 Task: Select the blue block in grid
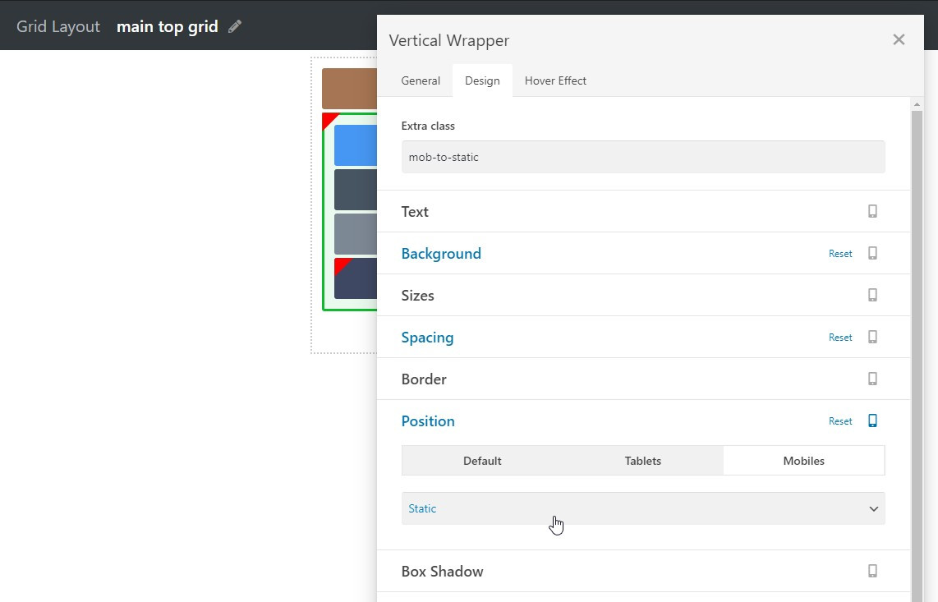tap(356, 145)
